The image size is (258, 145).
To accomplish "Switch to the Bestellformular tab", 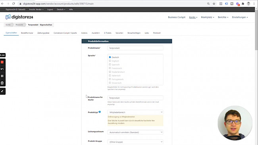I will point(27,33).
